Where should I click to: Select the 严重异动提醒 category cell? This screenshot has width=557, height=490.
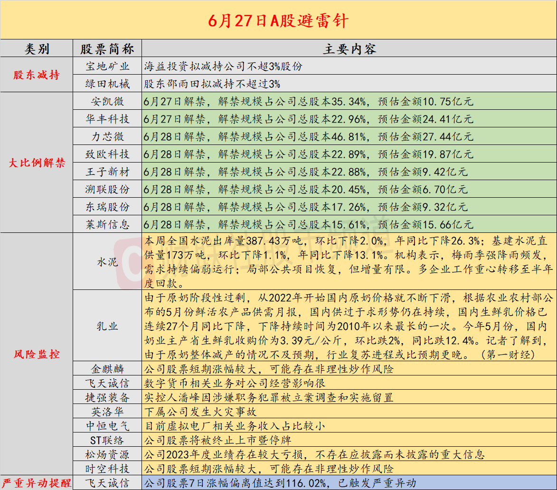pyautogui.click(x=37, y=483)
